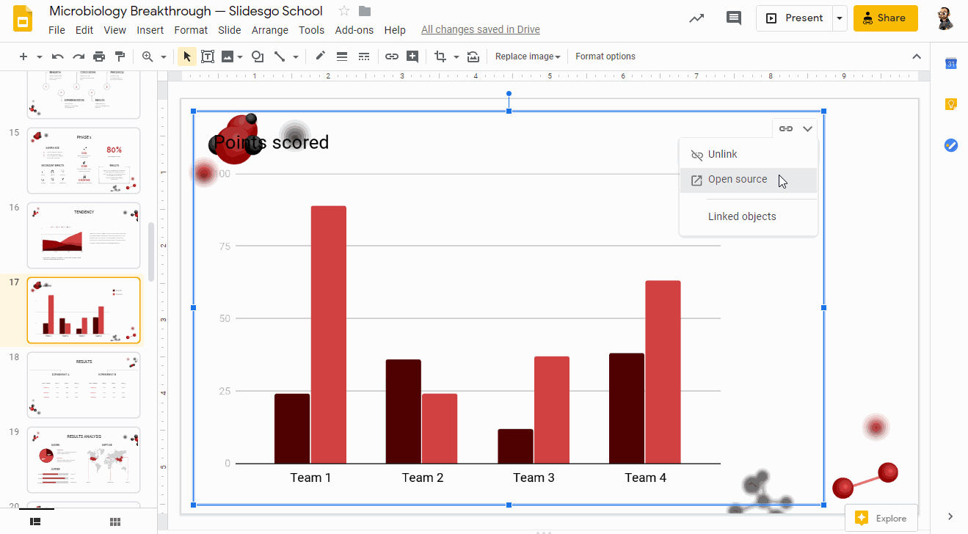Open activity dashboard trend icon

tap(696, 18)
